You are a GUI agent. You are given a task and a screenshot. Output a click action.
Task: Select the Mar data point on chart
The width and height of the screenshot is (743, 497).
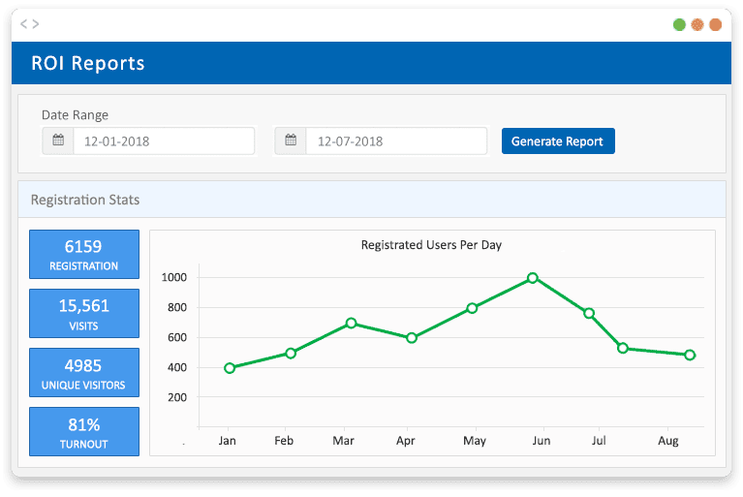[x=351, y=323]
